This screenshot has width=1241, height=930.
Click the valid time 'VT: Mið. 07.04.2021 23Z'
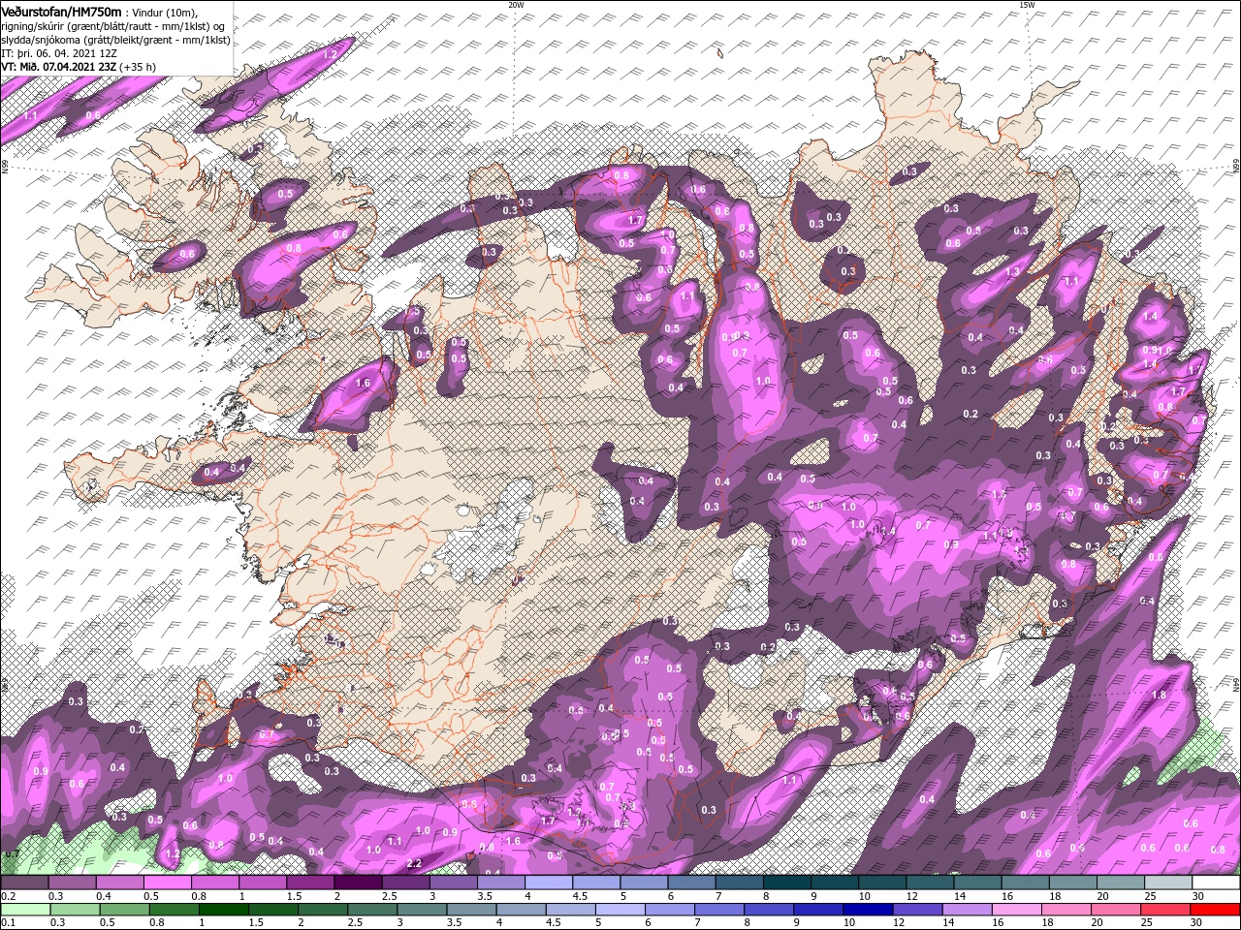(60, 67)
